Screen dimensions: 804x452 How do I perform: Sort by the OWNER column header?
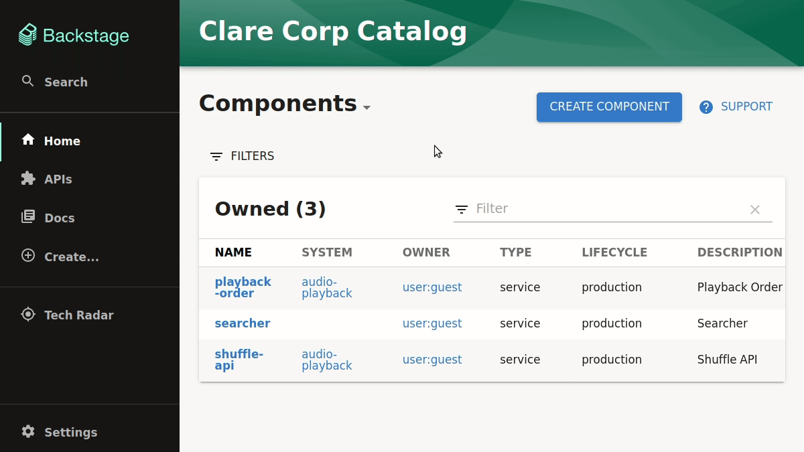[x=426, y=252]
